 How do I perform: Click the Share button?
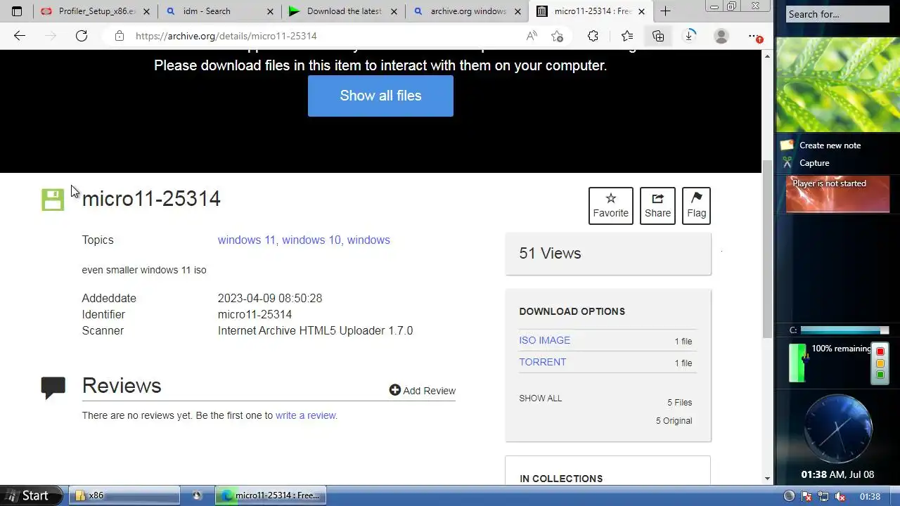657,206
